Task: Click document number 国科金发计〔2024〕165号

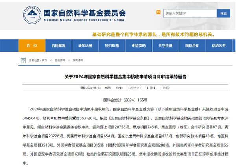Action: click(125, 100)
